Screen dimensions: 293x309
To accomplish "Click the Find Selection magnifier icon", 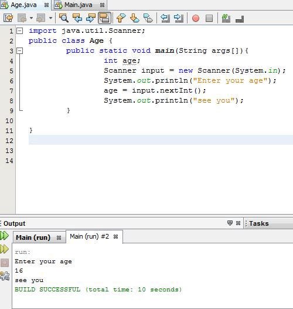I will click(64, 18).
